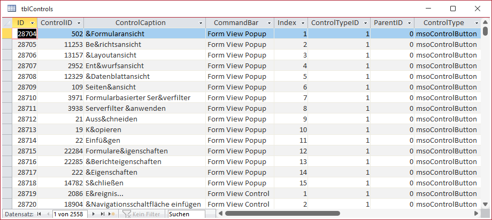Jump to the last record

pyautogui.click(x=102, y=214)
